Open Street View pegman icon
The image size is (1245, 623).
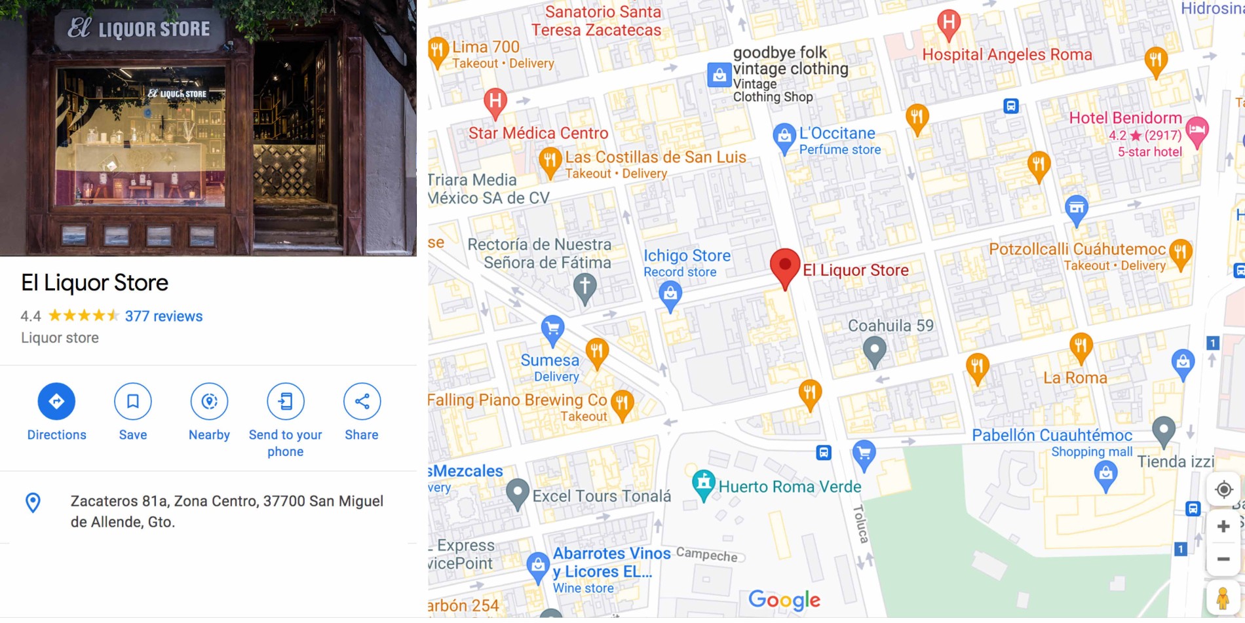pos(1223,598)
